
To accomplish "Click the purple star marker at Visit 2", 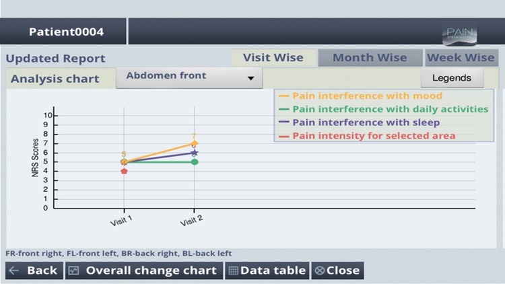I will [x=195, y=153].
